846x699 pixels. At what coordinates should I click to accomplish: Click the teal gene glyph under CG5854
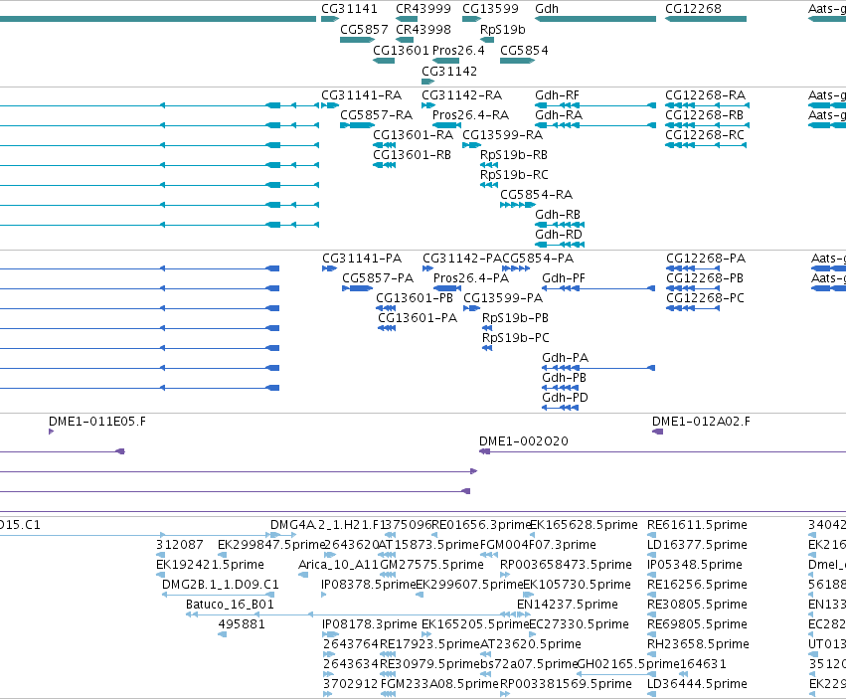click(x=517, y=61)
